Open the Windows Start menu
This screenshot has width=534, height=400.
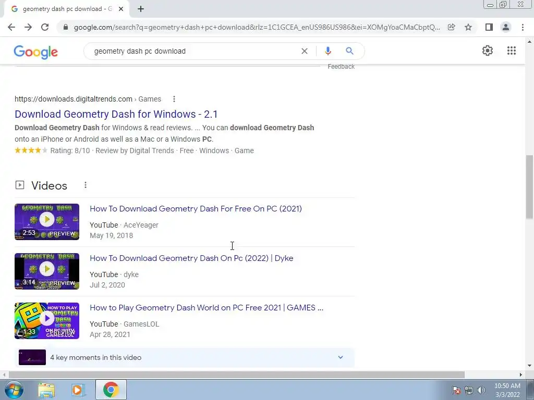pos(14,390)
